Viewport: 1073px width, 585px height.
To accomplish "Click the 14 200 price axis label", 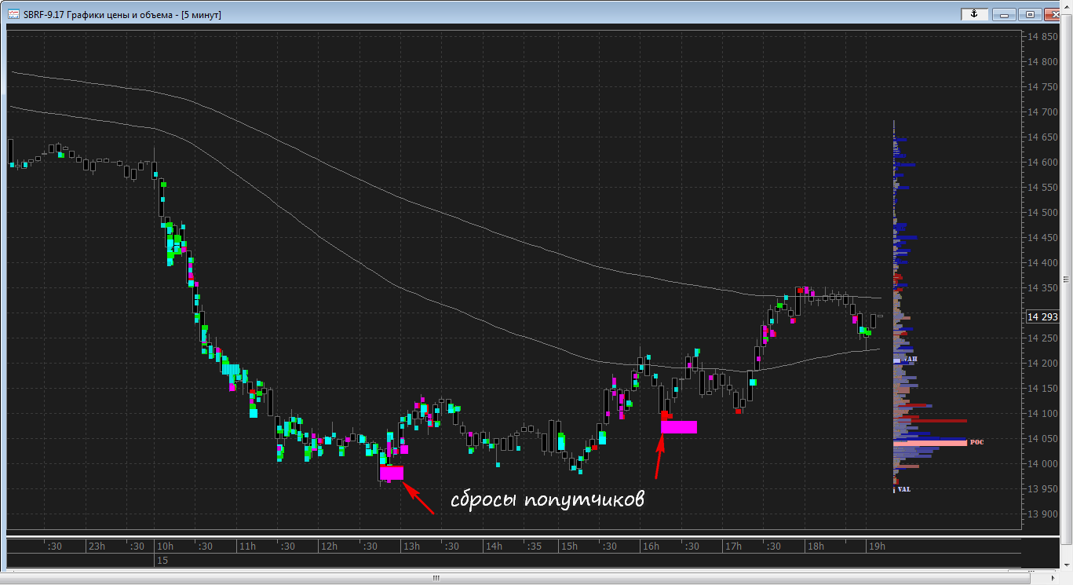I will coord(1042,363).
